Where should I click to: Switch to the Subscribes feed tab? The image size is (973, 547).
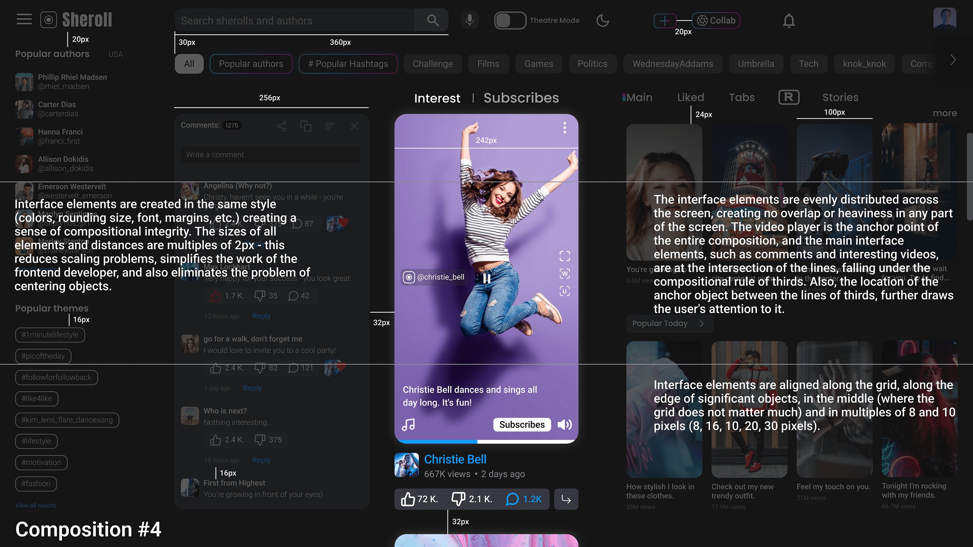coord(521,98)
